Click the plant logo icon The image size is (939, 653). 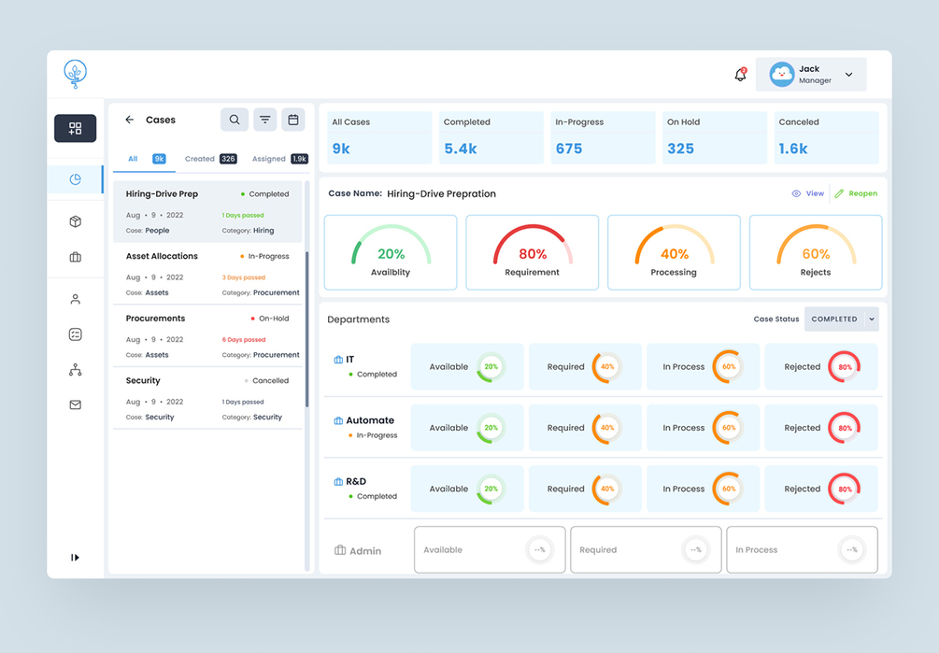click(76, 74)
